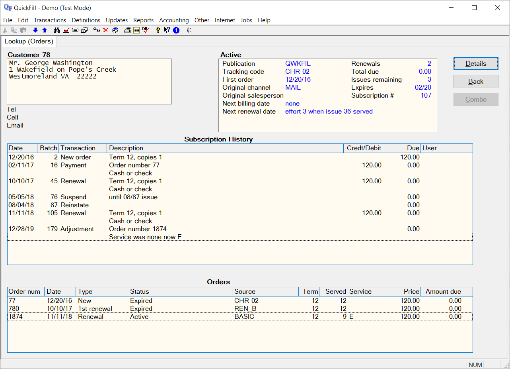Click the card file stack icon

(x=84, y=30)
